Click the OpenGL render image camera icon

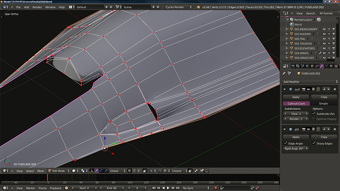pyautogui.click(x=202, y=171)
